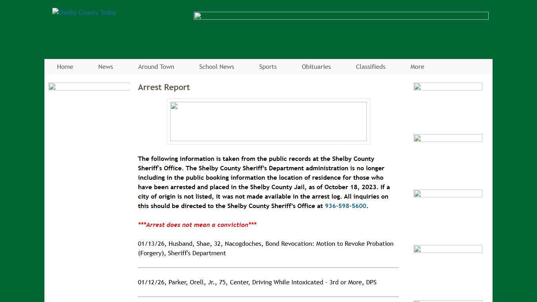
Task: Expand the More menu
Action: click(417, 67)
